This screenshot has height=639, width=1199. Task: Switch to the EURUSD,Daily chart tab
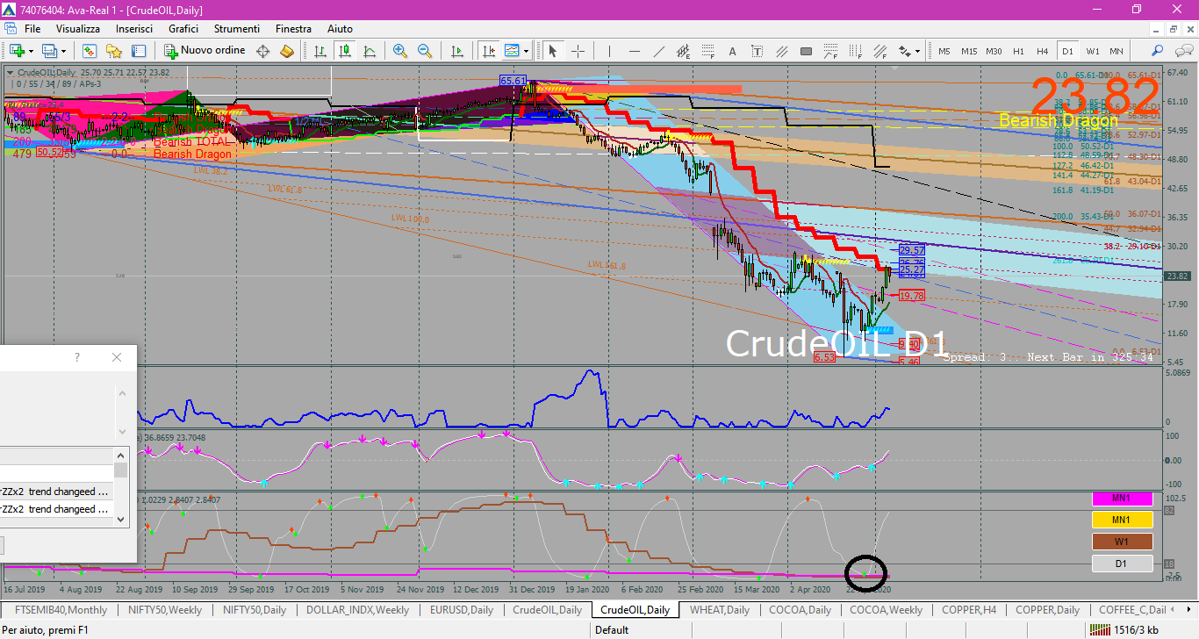click(x=461, y=609)
